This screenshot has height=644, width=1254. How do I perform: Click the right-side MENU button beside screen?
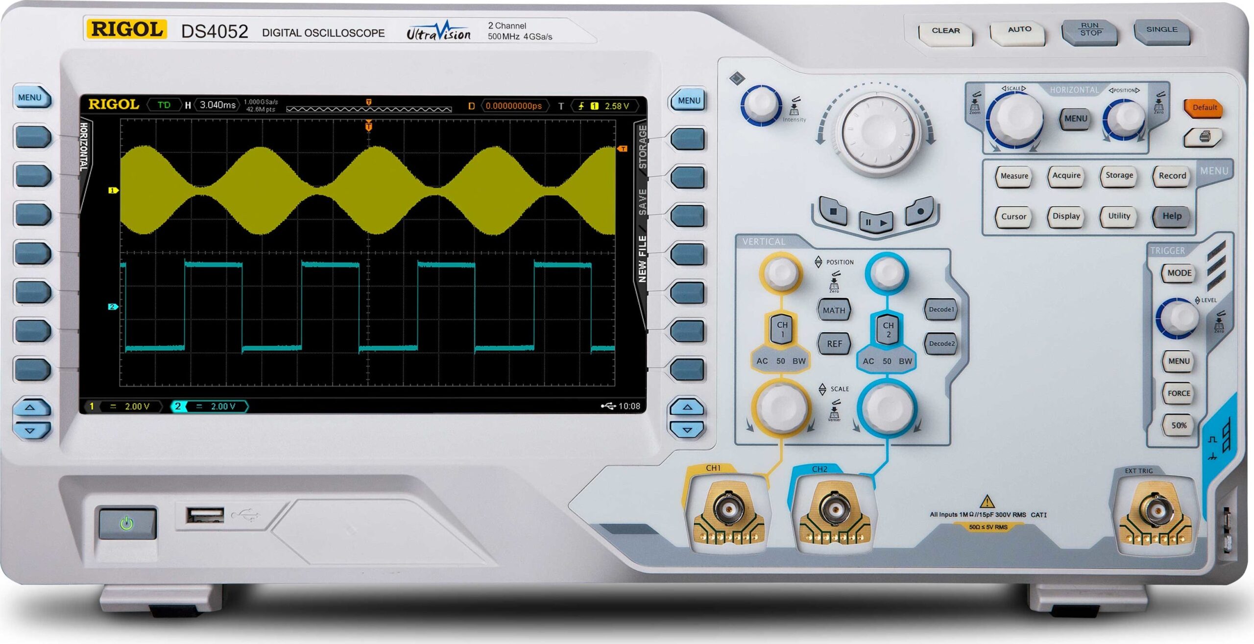click(688, 101)
